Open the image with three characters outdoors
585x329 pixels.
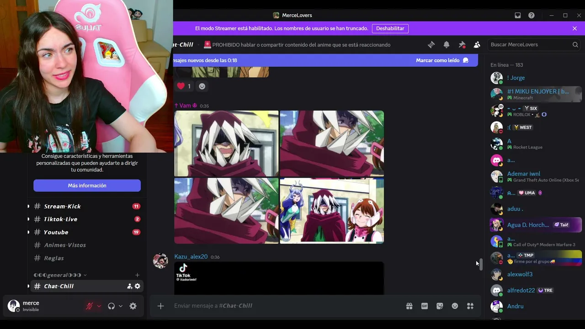point(332,211)
